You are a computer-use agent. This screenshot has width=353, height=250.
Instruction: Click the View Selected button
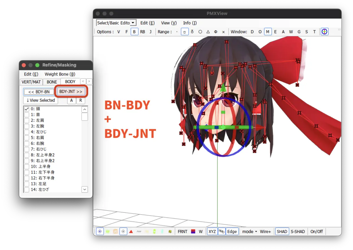[41, 100]
